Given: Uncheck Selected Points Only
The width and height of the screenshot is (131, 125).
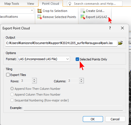Looking at the screenshot, I should 77,59.
